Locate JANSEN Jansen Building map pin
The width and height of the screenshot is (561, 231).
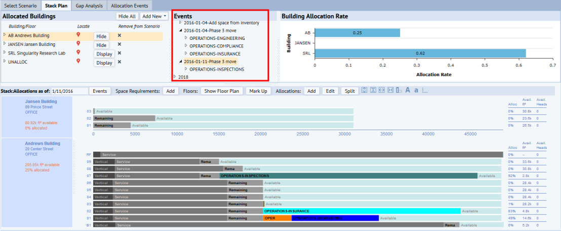pyautogui.click(x=78, y=43)
